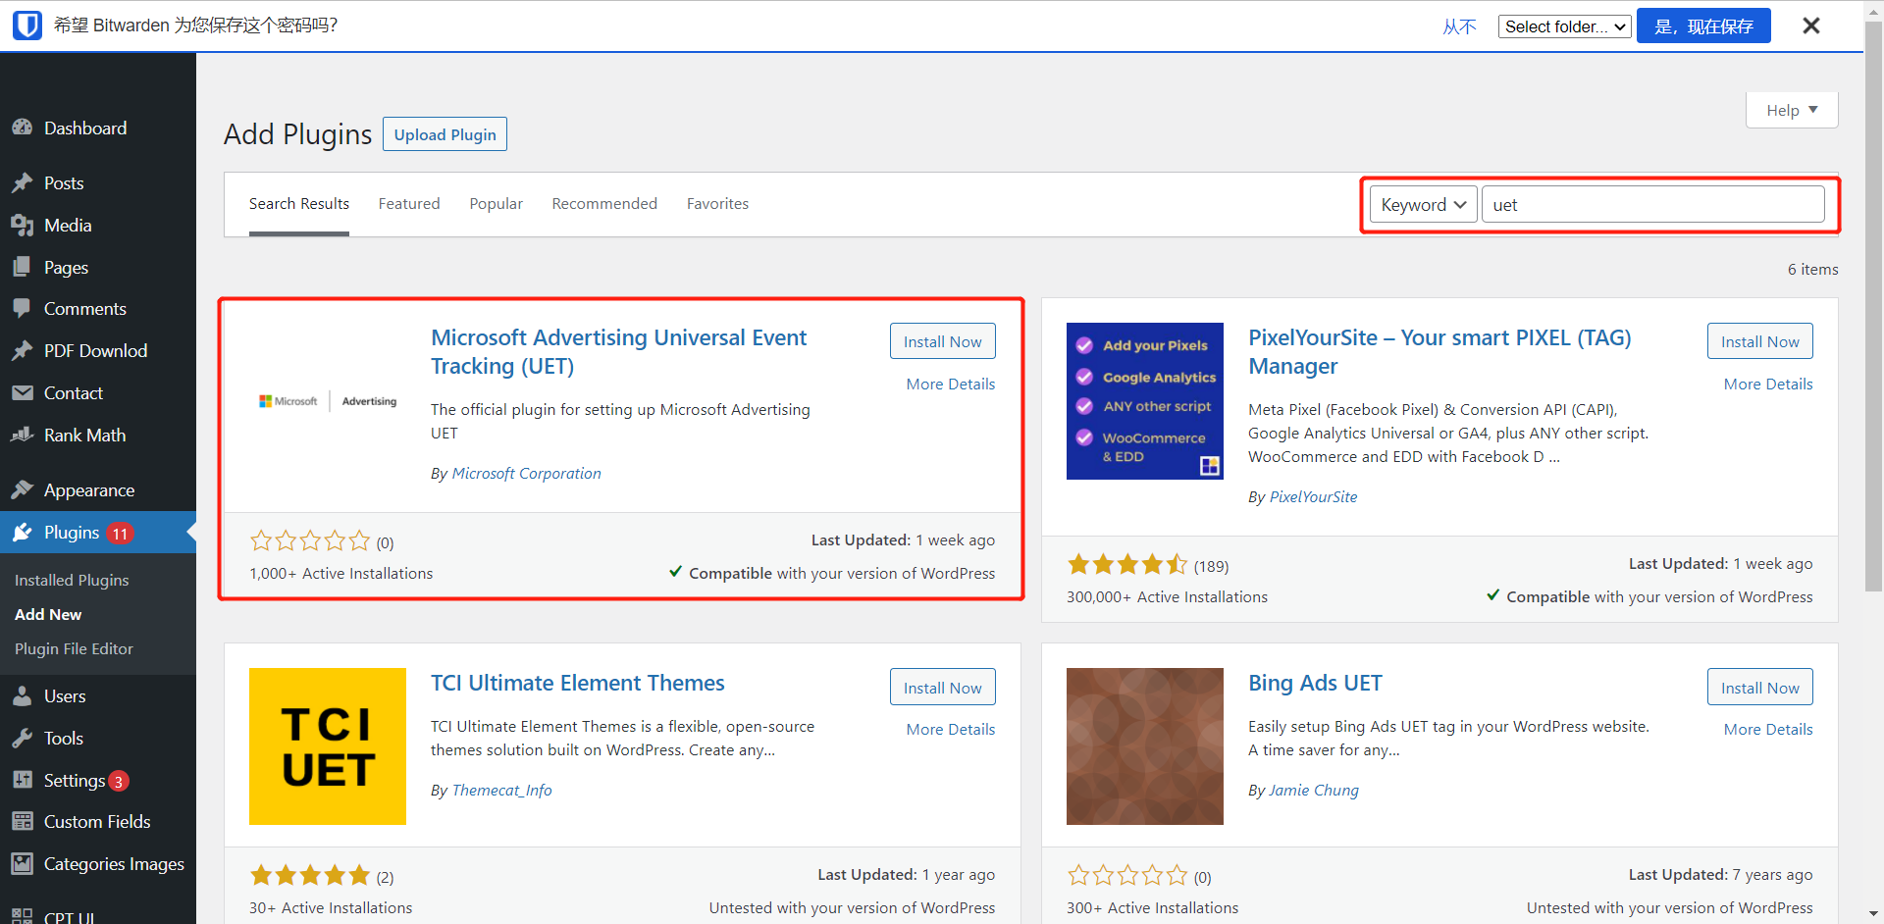This screenshot has height=924, width=1884.
Task: Open Bing Ads UET title link
Action: pyautogui.click(x=1315, y=683)
